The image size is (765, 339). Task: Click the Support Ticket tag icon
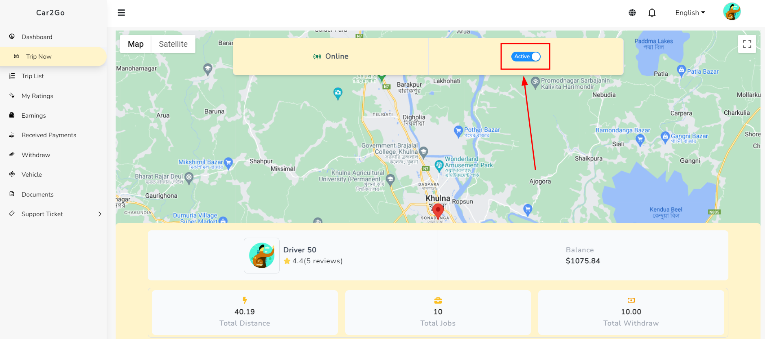pos(12,214)
